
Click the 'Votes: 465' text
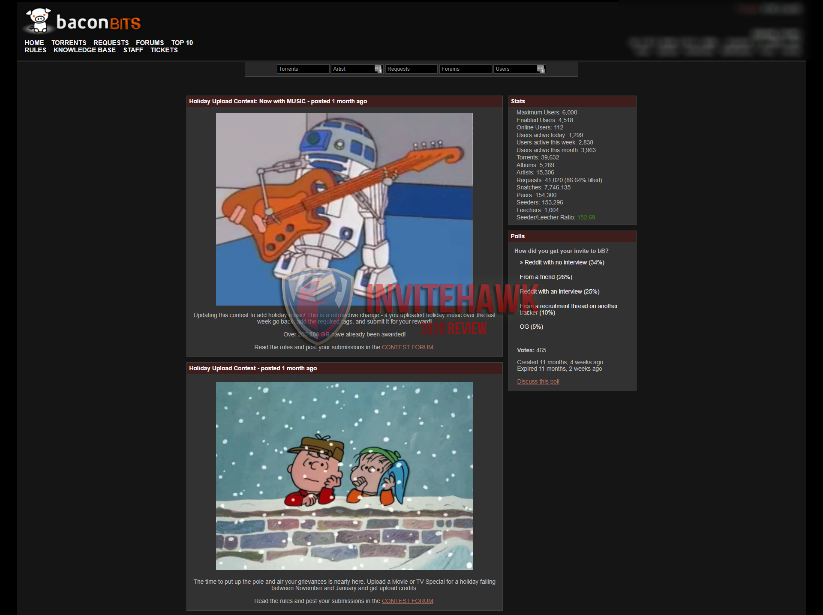[x=532, y=351]
